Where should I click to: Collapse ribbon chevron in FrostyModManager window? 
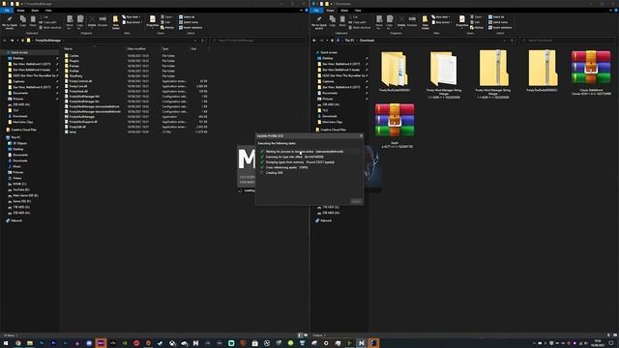[301, 11]
